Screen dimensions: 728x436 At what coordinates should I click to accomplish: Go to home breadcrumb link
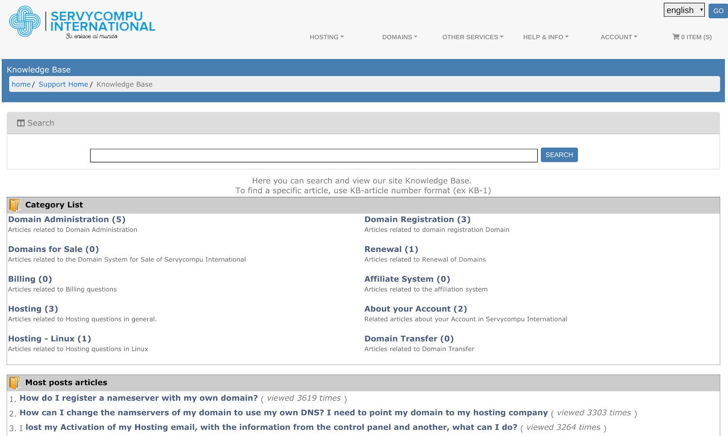(21, 85)
